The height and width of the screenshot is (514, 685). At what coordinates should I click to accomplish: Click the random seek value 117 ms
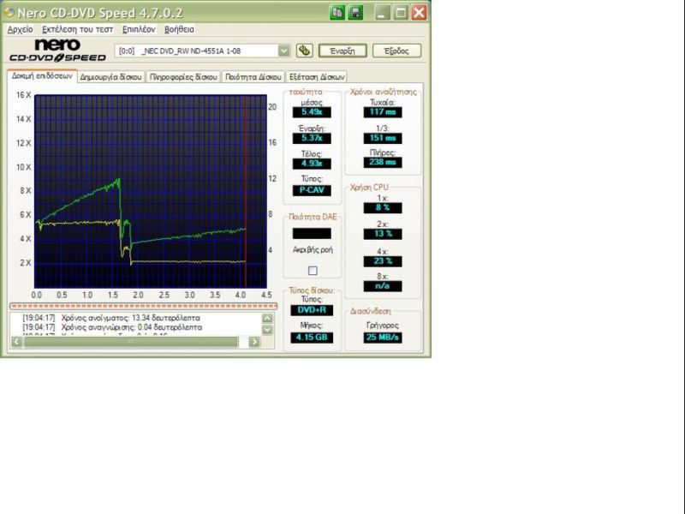click(383, 112)
